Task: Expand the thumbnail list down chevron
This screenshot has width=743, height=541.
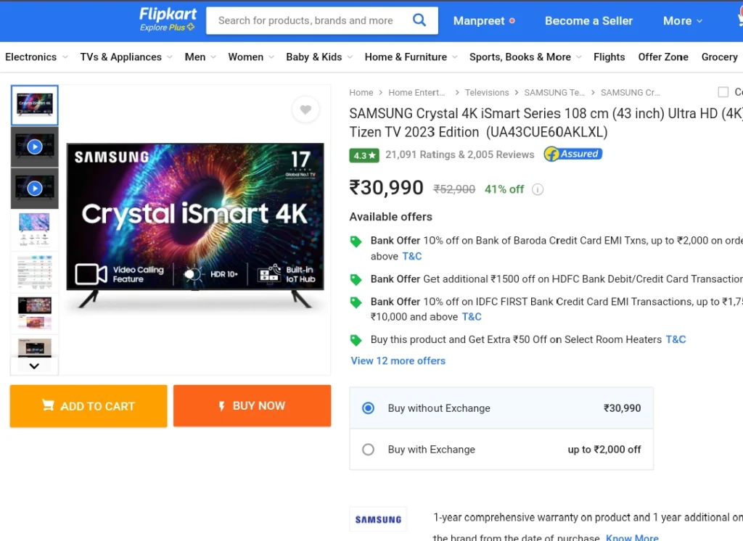Action: click(x=34, y=366)
